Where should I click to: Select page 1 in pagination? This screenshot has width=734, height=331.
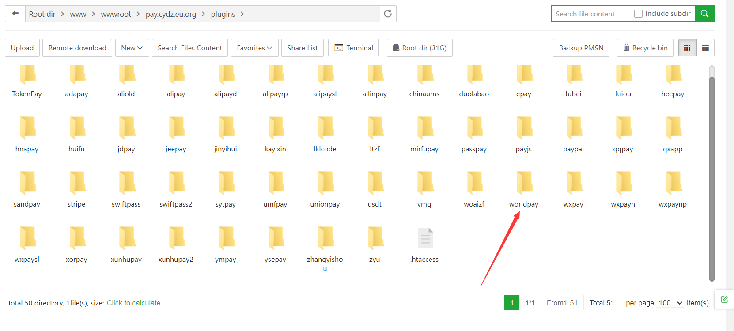coord(511,303)
